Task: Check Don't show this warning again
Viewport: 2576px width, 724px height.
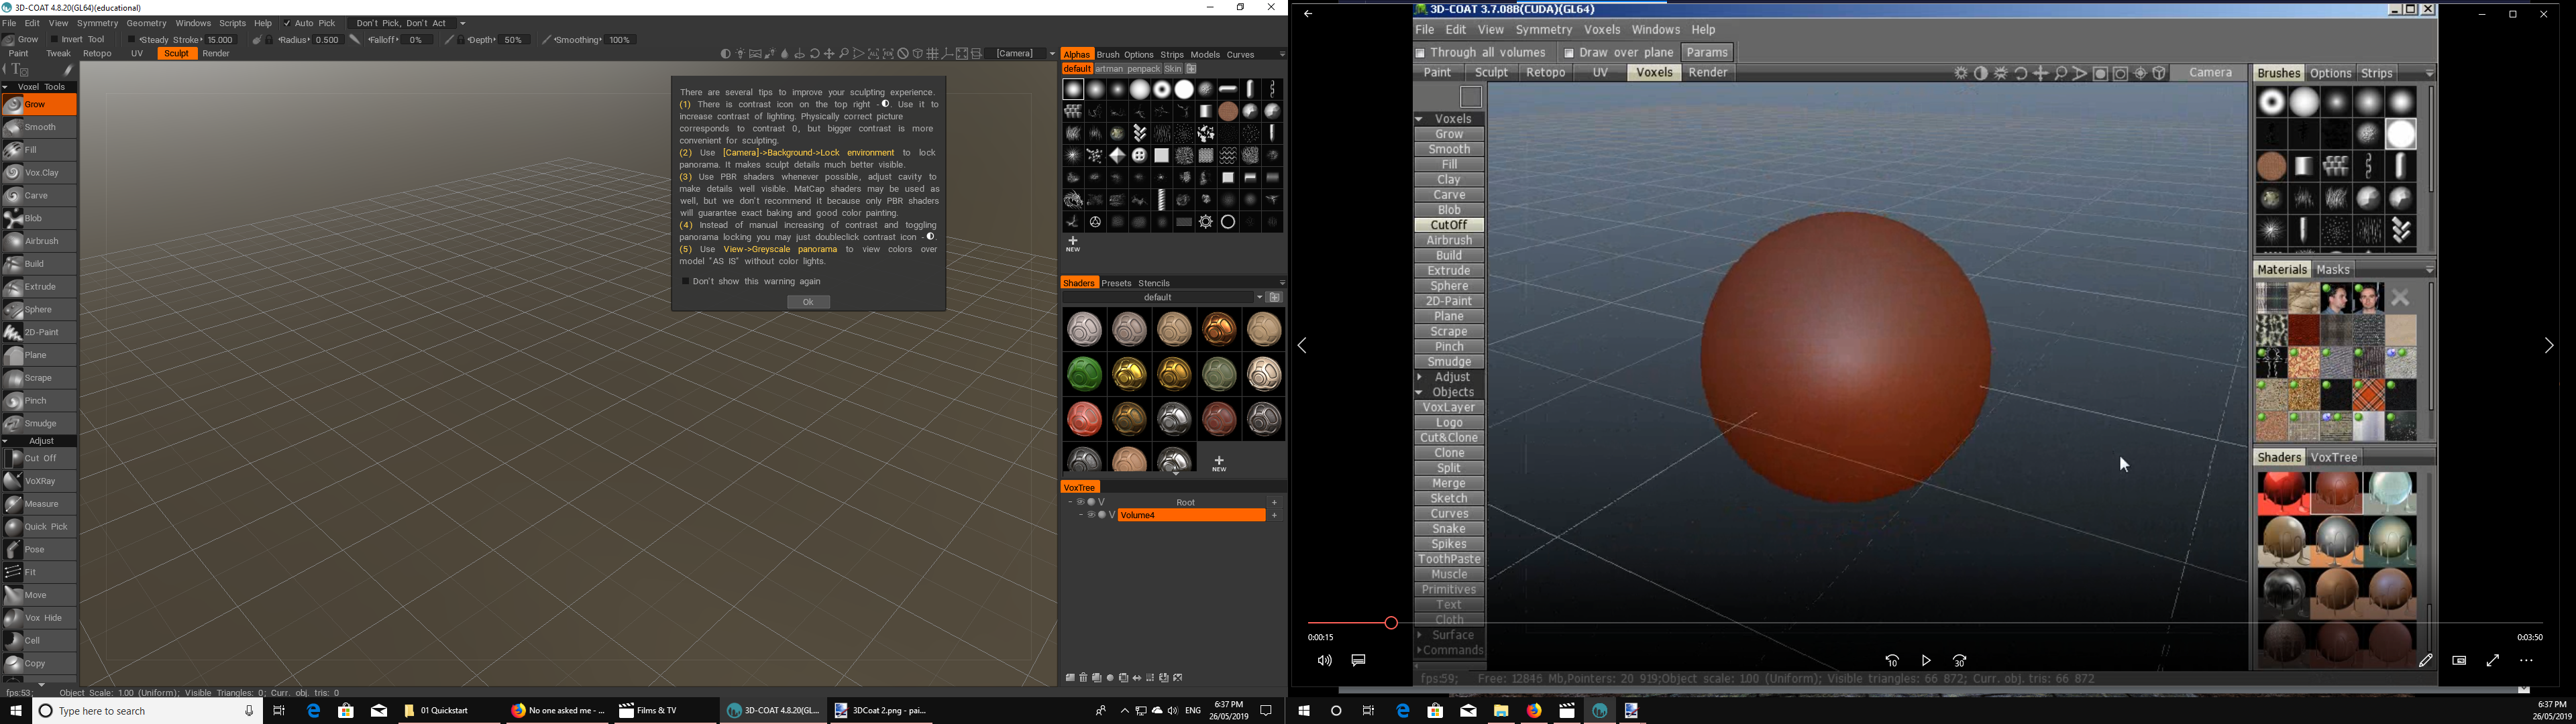Action: point(686,282)
